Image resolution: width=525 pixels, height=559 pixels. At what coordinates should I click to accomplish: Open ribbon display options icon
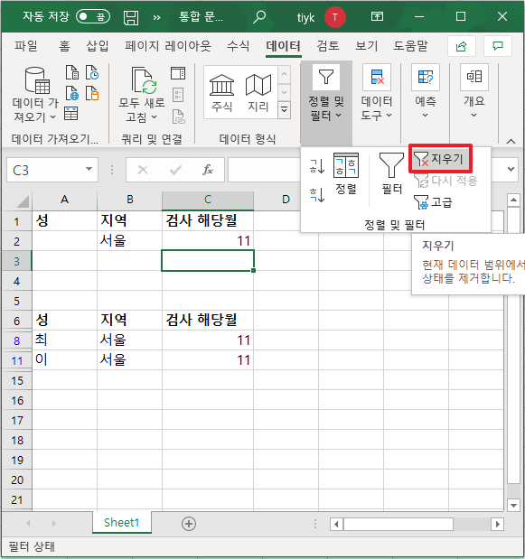[x=377, y=16]
